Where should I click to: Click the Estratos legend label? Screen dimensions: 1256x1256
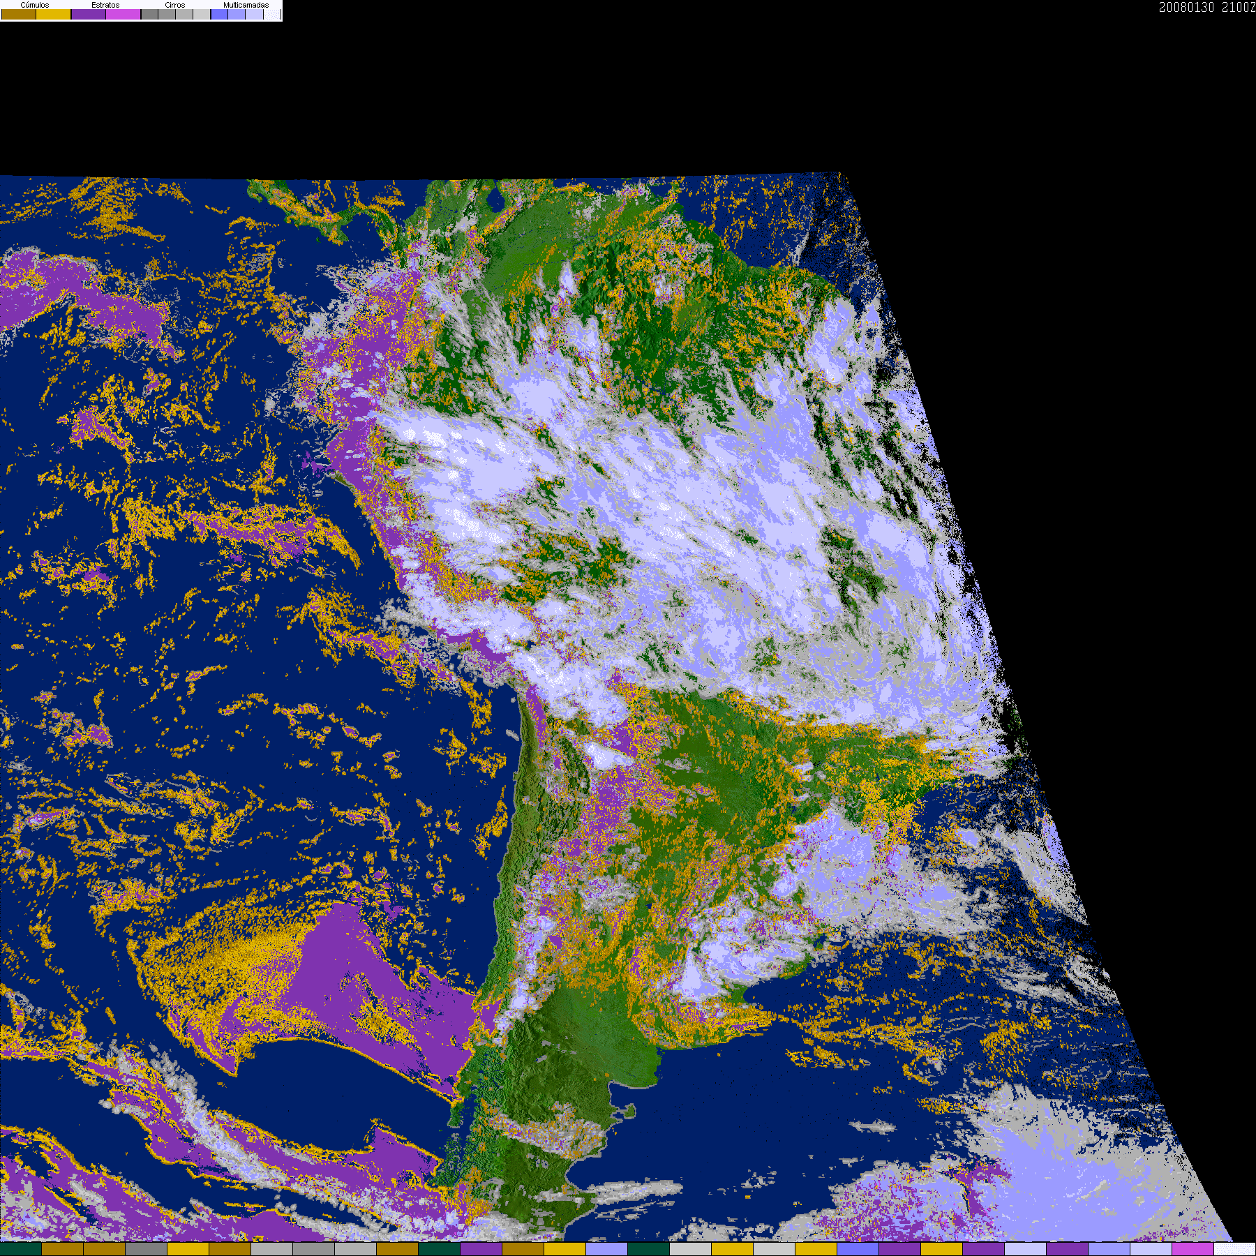(x=105, y=5)
